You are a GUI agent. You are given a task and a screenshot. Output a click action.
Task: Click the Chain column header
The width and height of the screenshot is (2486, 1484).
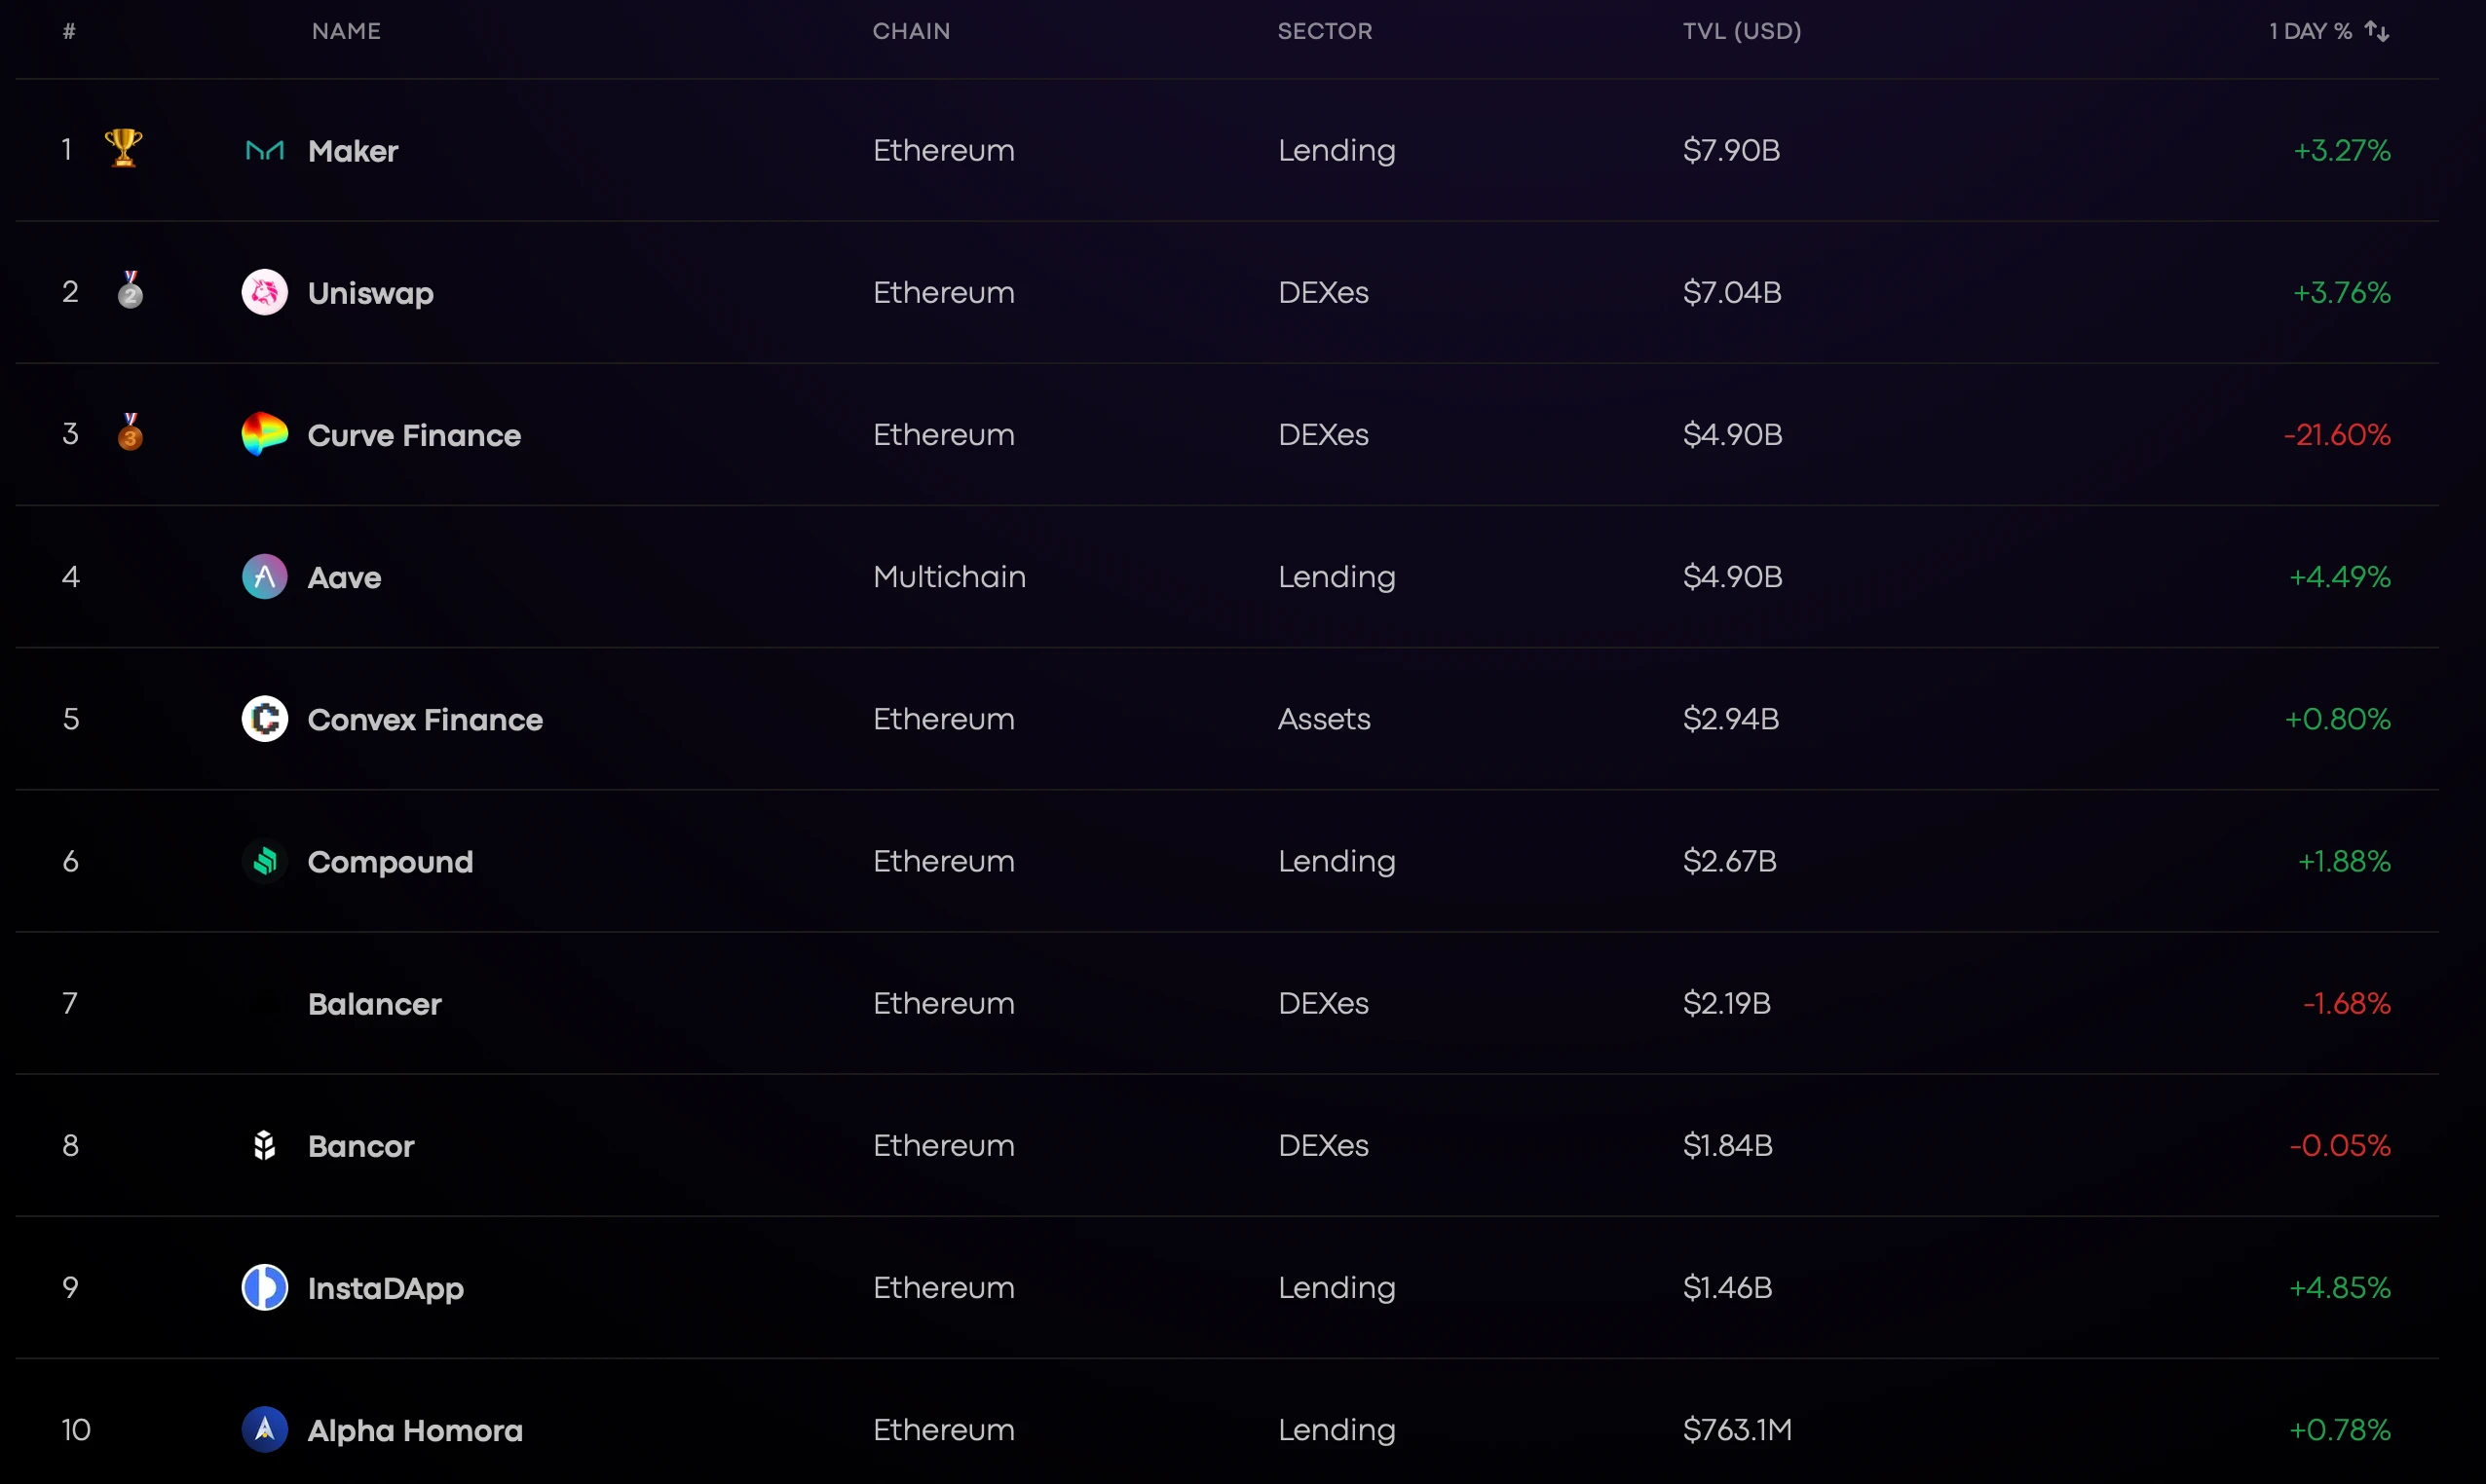[911, 31]
